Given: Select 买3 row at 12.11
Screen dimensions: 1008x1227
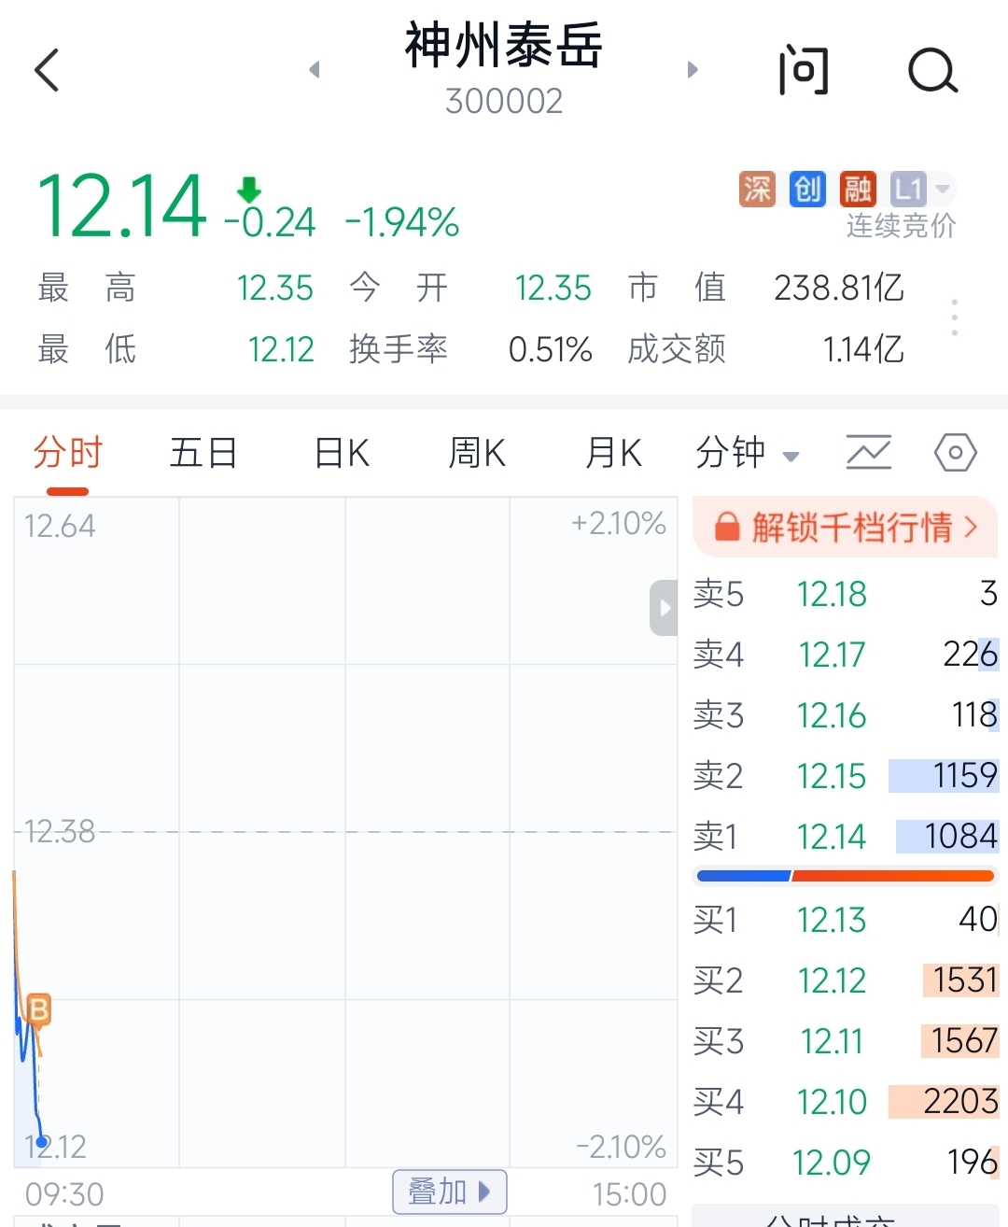Looking at the screenshot, I should click(x=846, y=1041).
